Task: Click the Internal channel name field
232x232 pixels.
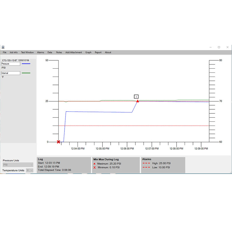Action: [11, 73]
